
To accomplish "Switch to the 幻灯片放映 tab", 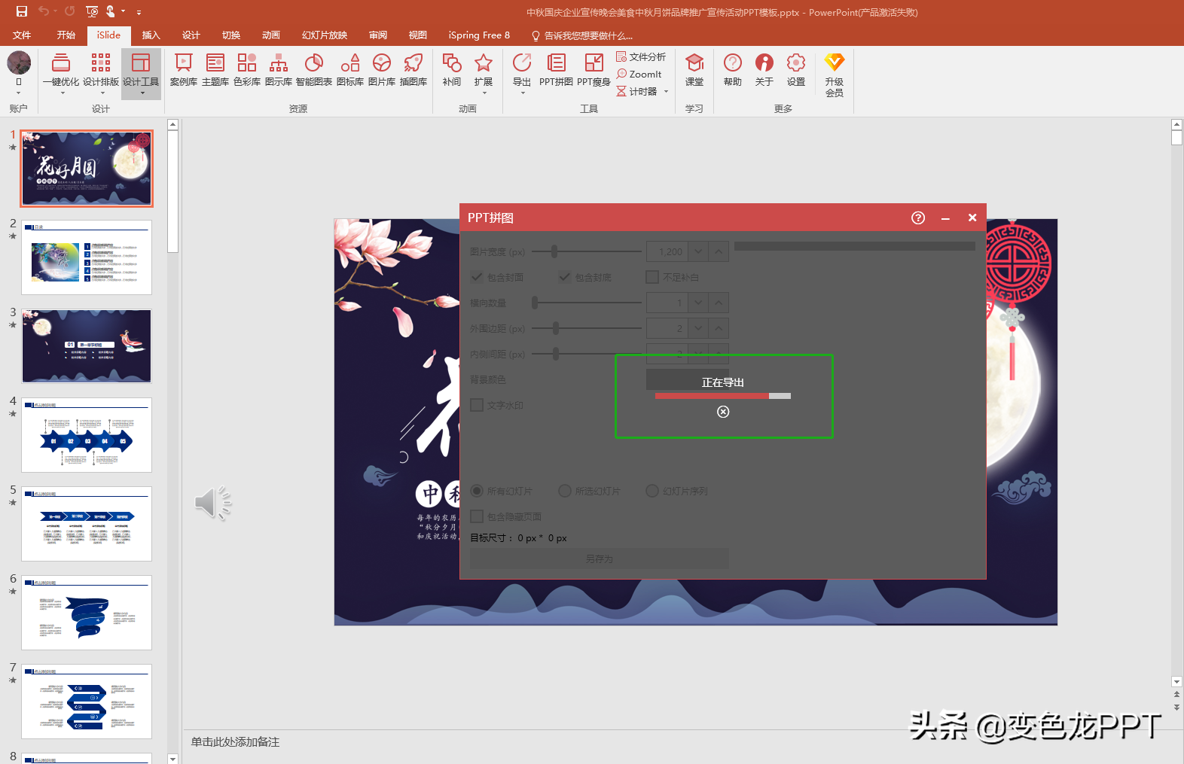I will [x=325, y=35].
